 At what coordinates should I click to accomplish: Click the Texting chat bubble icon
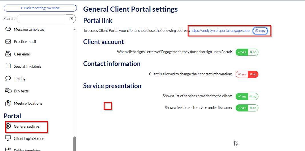[x=8, y=78]
